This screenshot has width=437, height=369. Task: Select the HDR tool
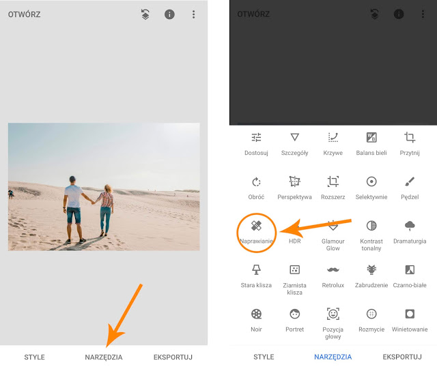[x=294, y=233]
